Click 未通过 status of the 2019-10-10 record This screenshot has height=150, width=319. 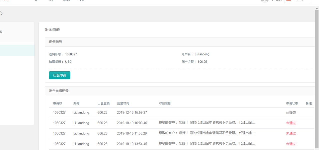click(291, 144)
